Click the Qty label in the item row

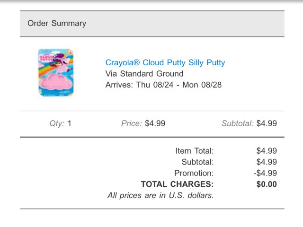pyautogui.click(x=56, y=123)
